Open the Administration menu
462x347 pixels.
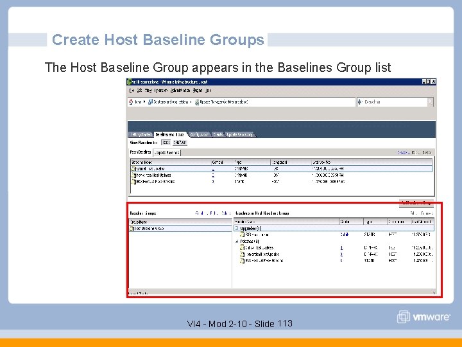click(180, 91)
